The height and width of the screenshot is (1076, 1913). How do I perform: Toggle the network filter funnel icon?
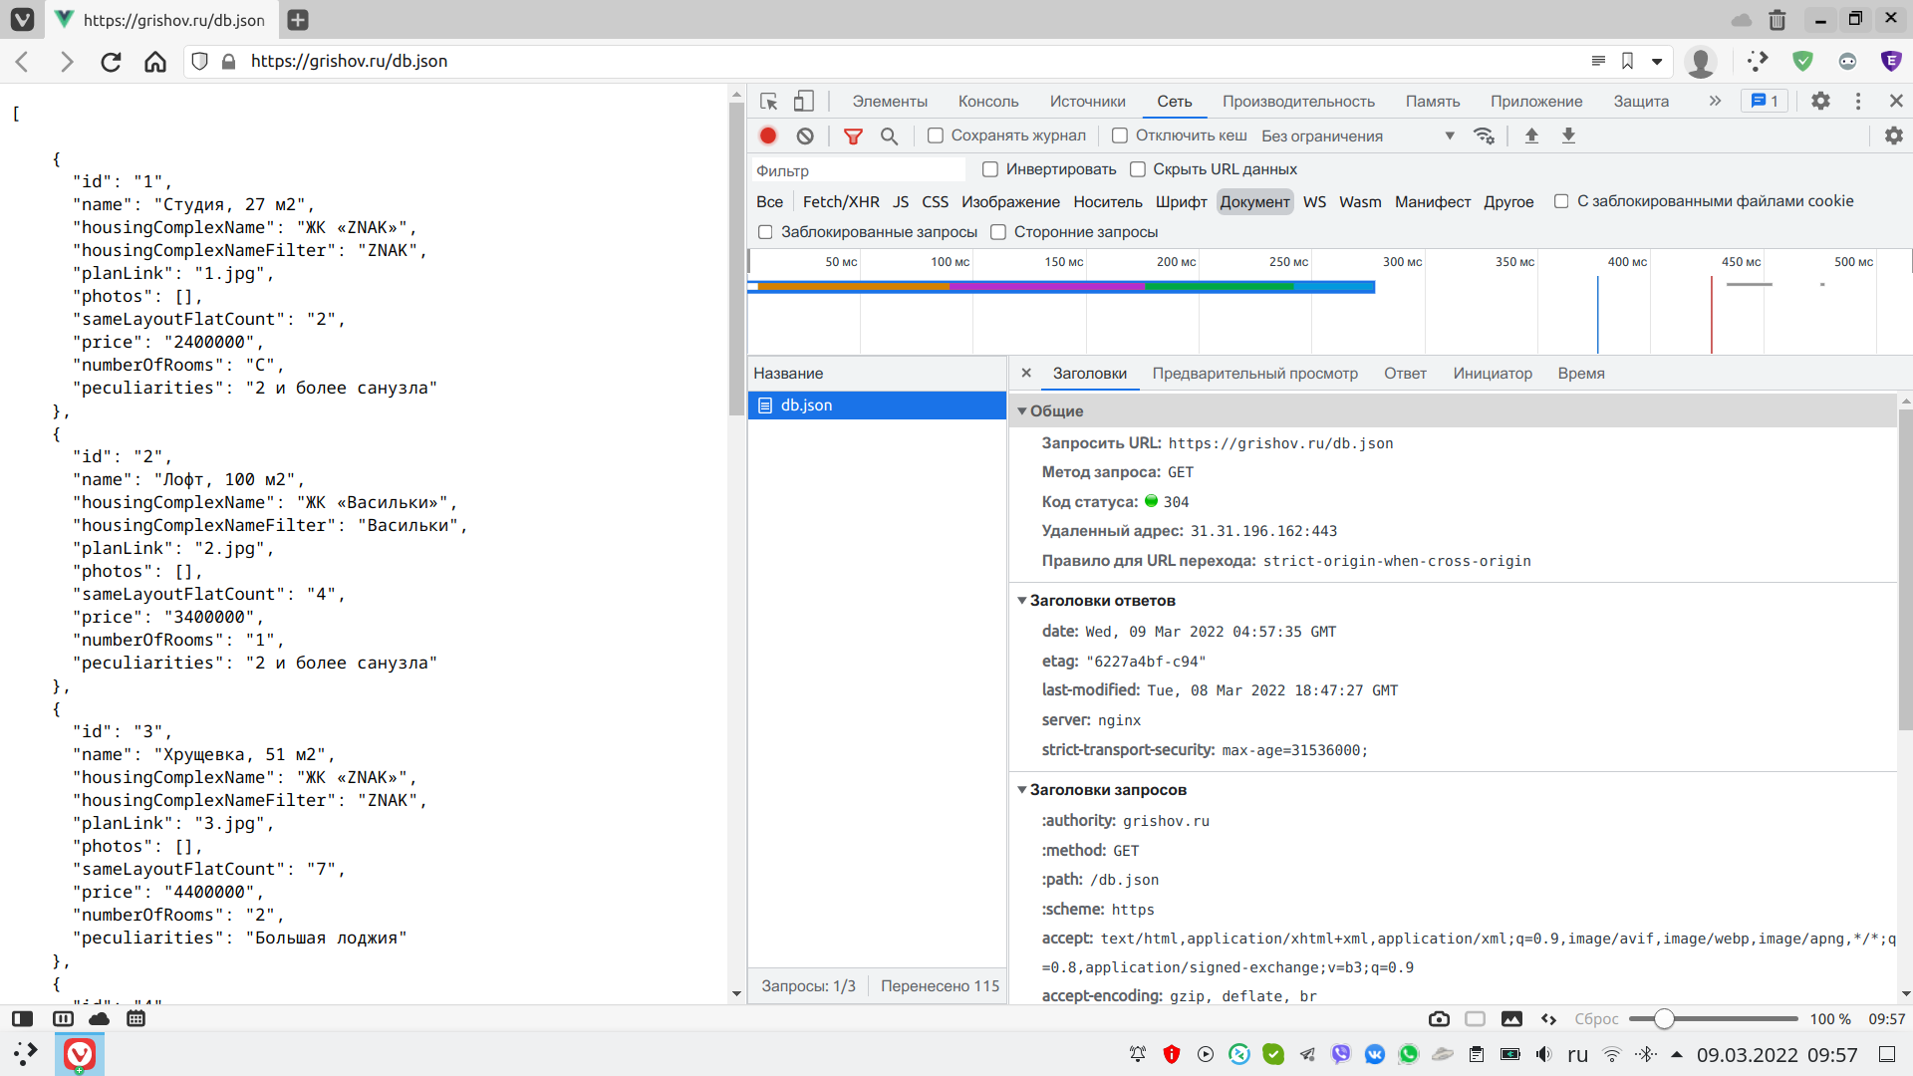[853, 135]
